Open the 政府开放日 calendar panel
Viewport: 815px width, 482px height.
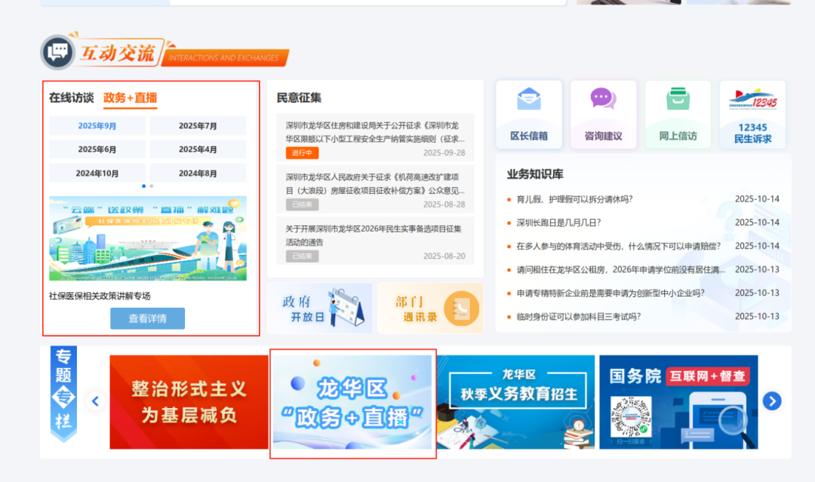point(319,308)
